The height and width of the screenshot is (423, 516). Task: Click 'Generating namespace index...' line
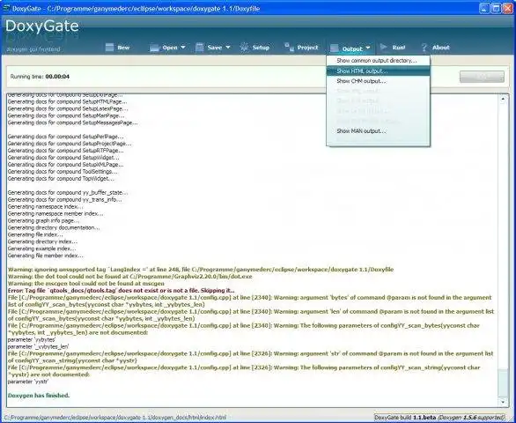(x=46, y=207)
